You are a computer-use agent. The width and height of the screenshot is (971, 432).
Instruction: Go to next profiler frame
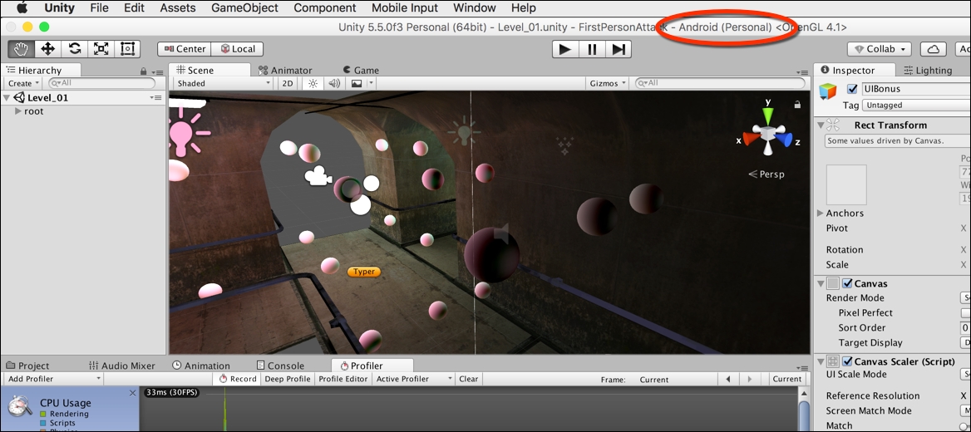tap(749, 379)
